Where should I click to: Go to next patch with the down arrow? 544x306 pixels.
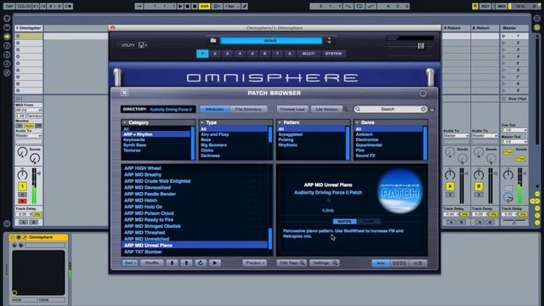click(172, 263)
